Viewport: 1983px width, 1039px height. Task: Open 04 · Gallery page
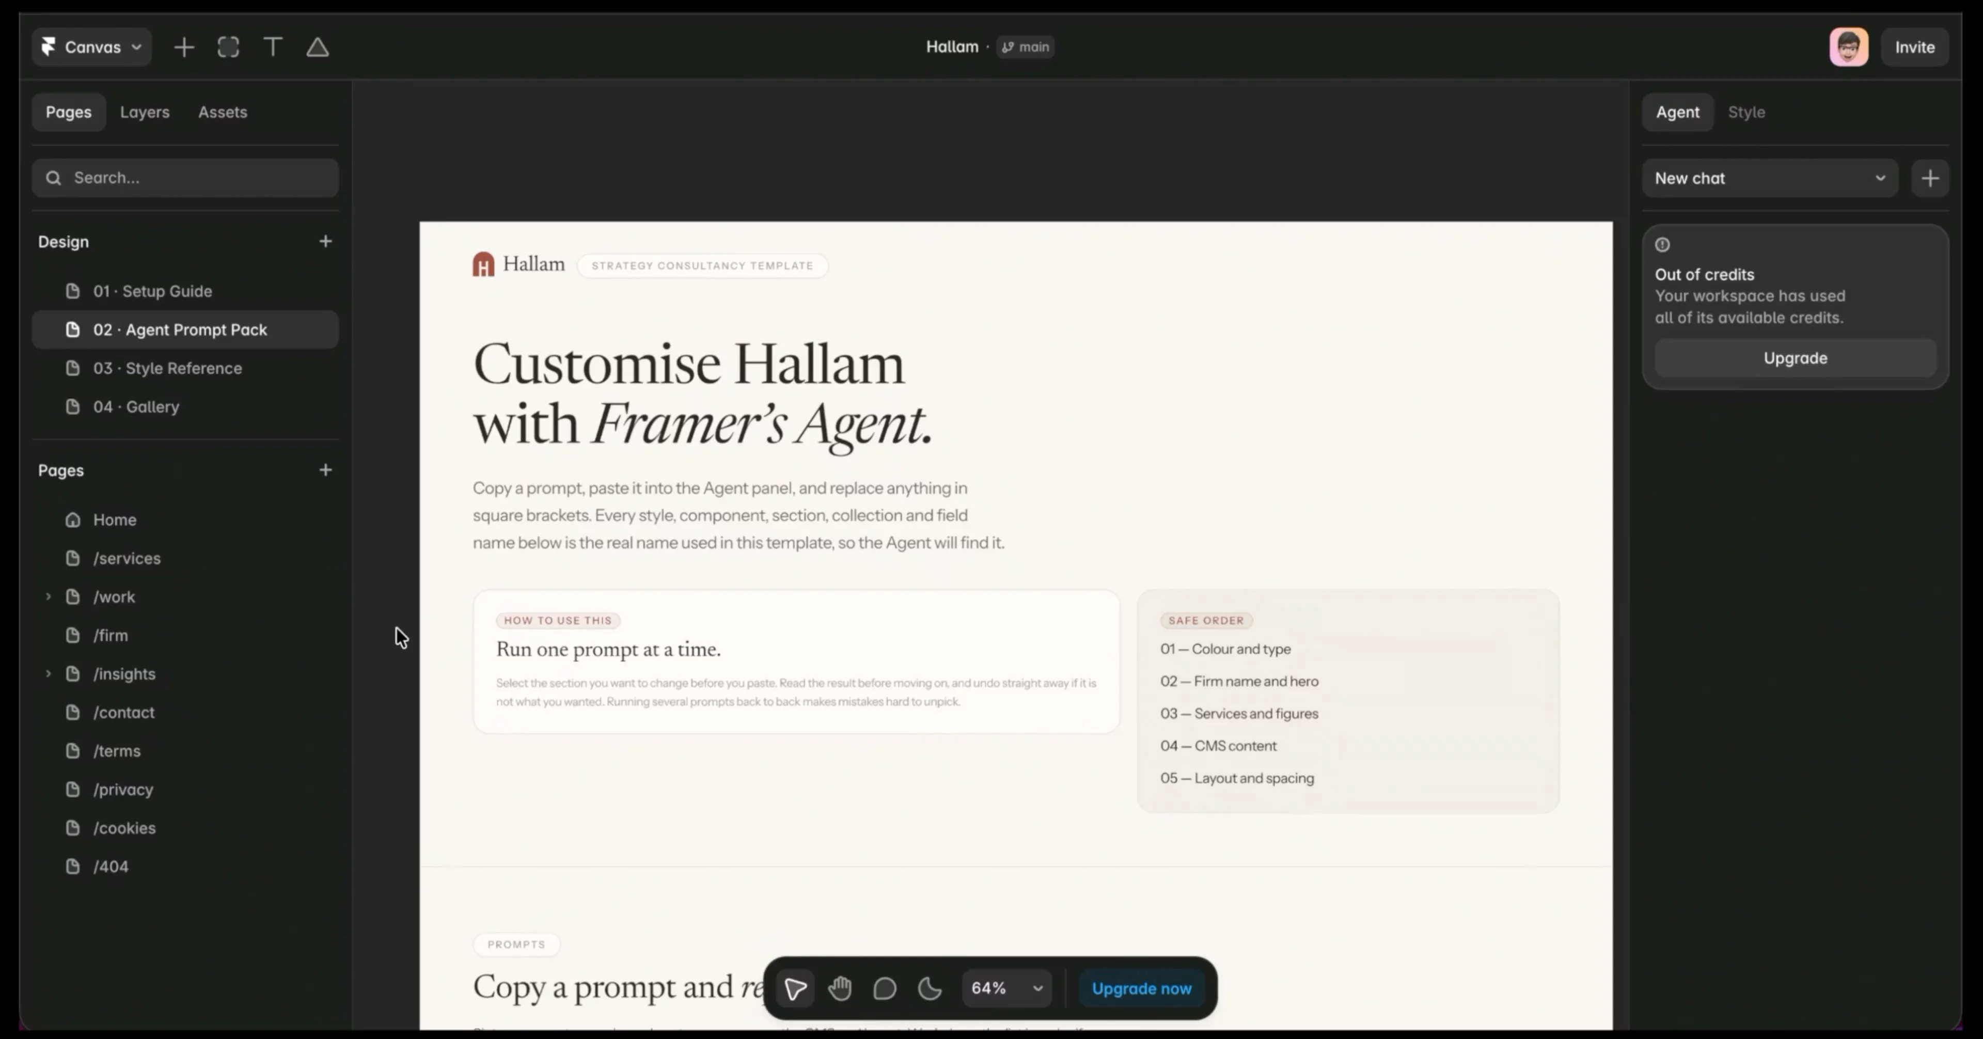185,406
